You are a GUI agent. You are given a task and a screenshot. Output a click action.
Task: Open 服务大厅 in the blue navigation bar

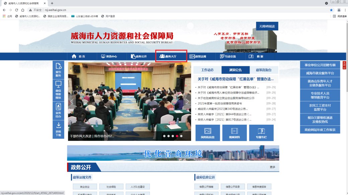click(168, 56)
